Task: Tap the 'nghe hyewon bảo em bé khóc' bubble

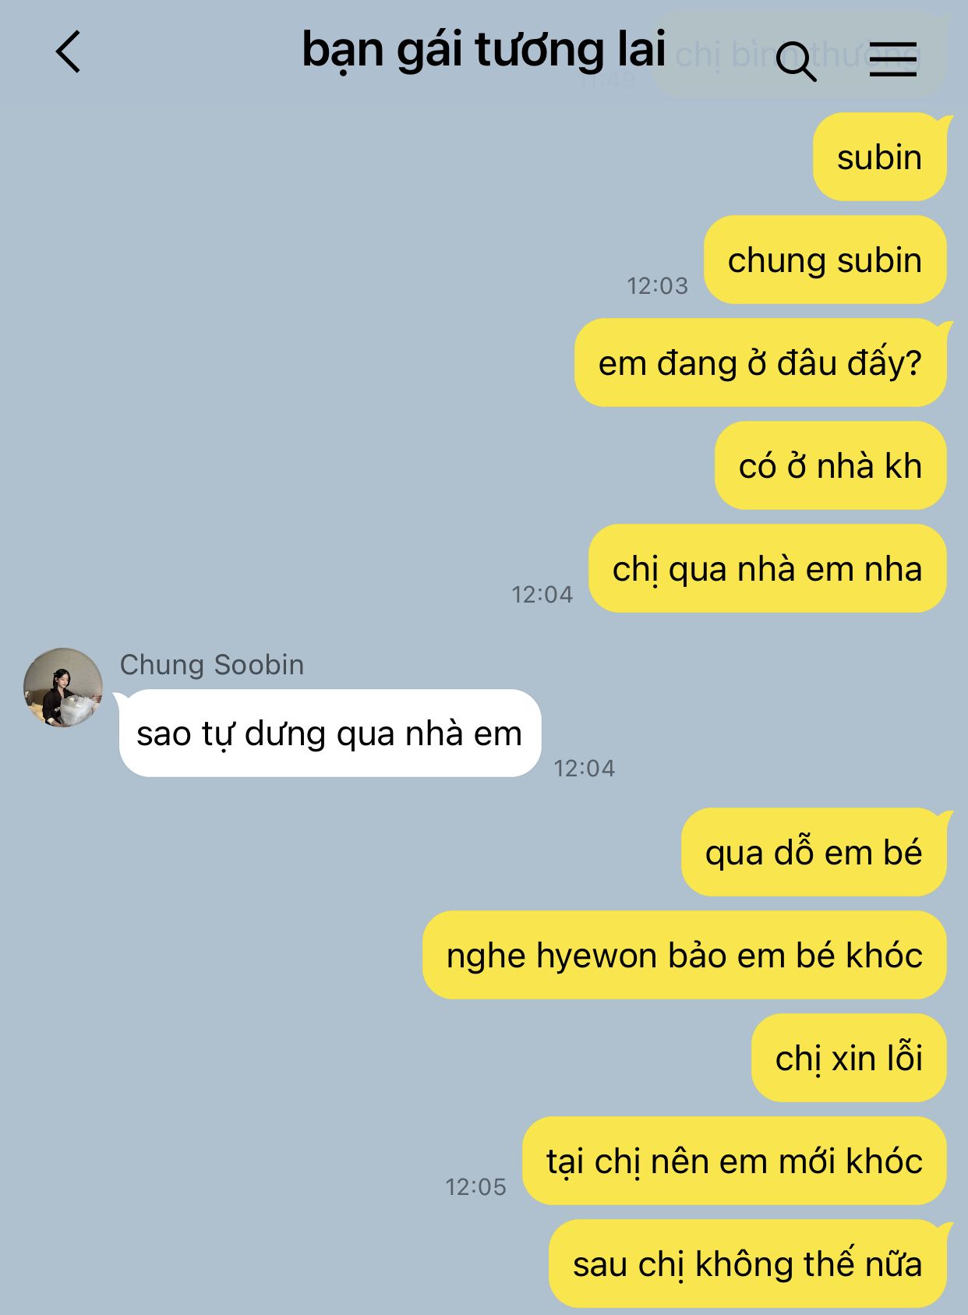Action: click(x=684, y=955)
